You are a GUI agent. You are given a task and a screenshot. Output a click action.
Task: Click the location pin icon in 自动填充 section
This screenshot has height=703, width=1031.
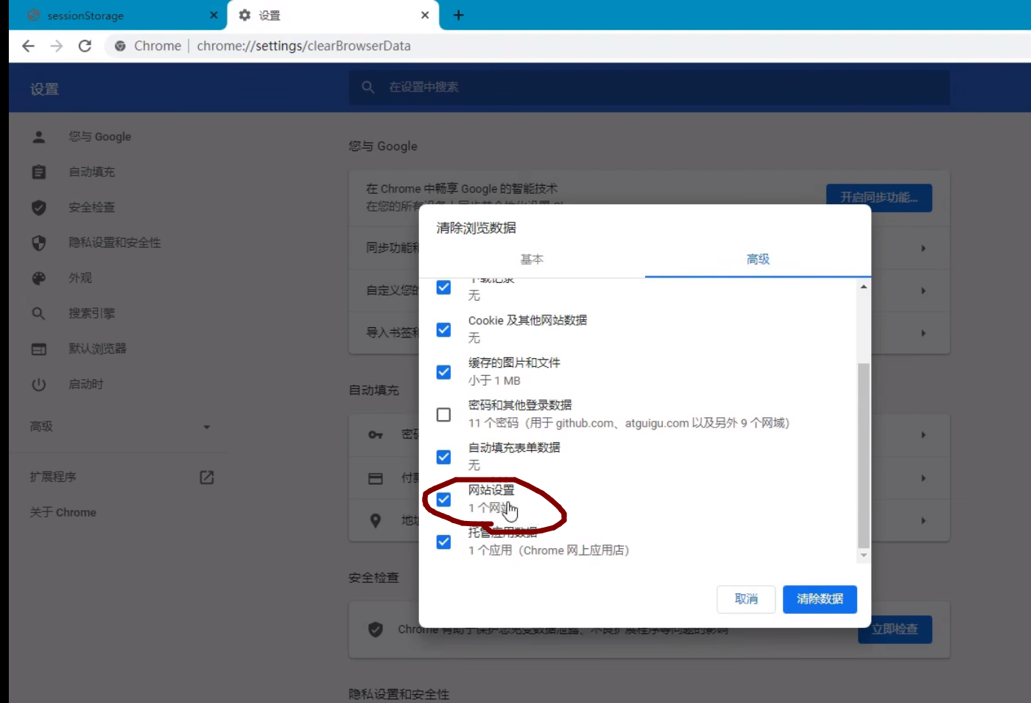(x=376, y=520)
